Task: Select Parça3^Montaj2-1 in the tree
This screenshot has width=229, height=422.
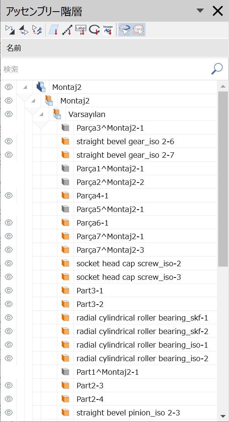Action: click(110, 127)
